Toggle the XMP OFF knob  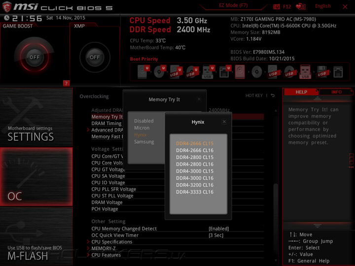(95, 57)
